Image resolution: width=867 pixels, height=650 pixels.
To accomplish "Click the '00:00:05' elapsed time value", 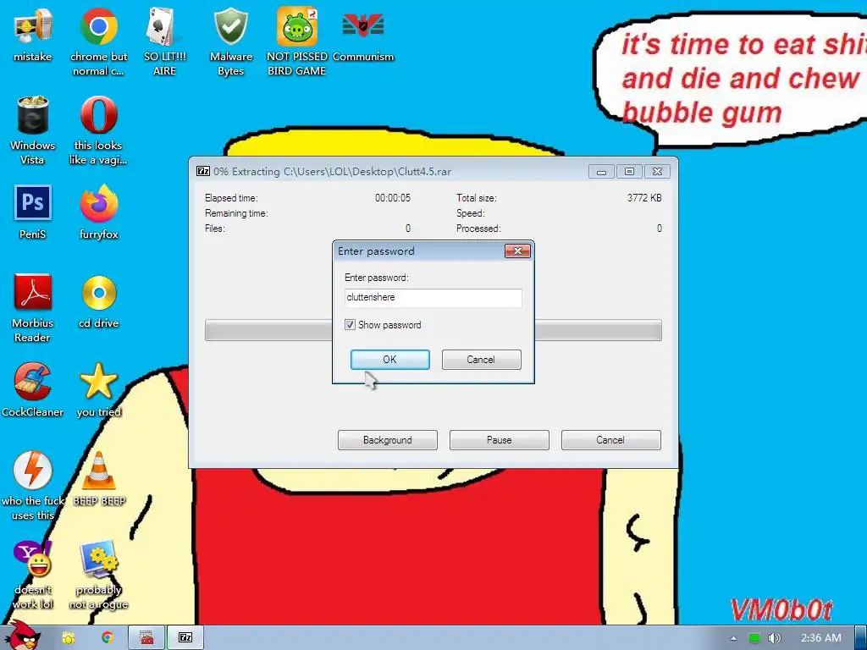I will click(x=393, y=198).
